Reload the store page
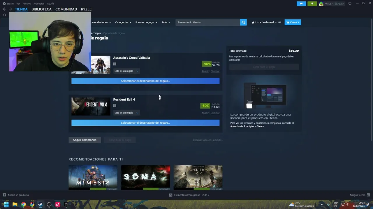 coord(4,15)
